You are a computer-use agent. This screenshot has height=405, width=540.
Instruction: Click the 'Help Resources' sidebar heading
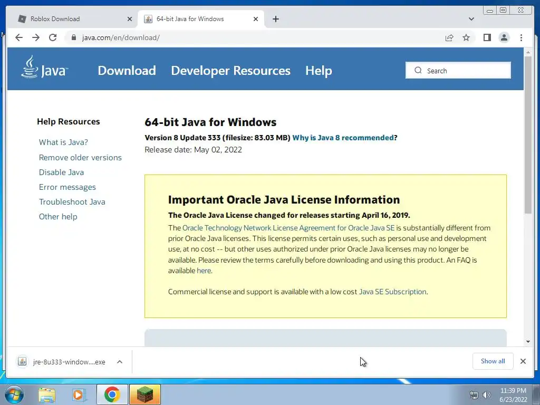68,122
